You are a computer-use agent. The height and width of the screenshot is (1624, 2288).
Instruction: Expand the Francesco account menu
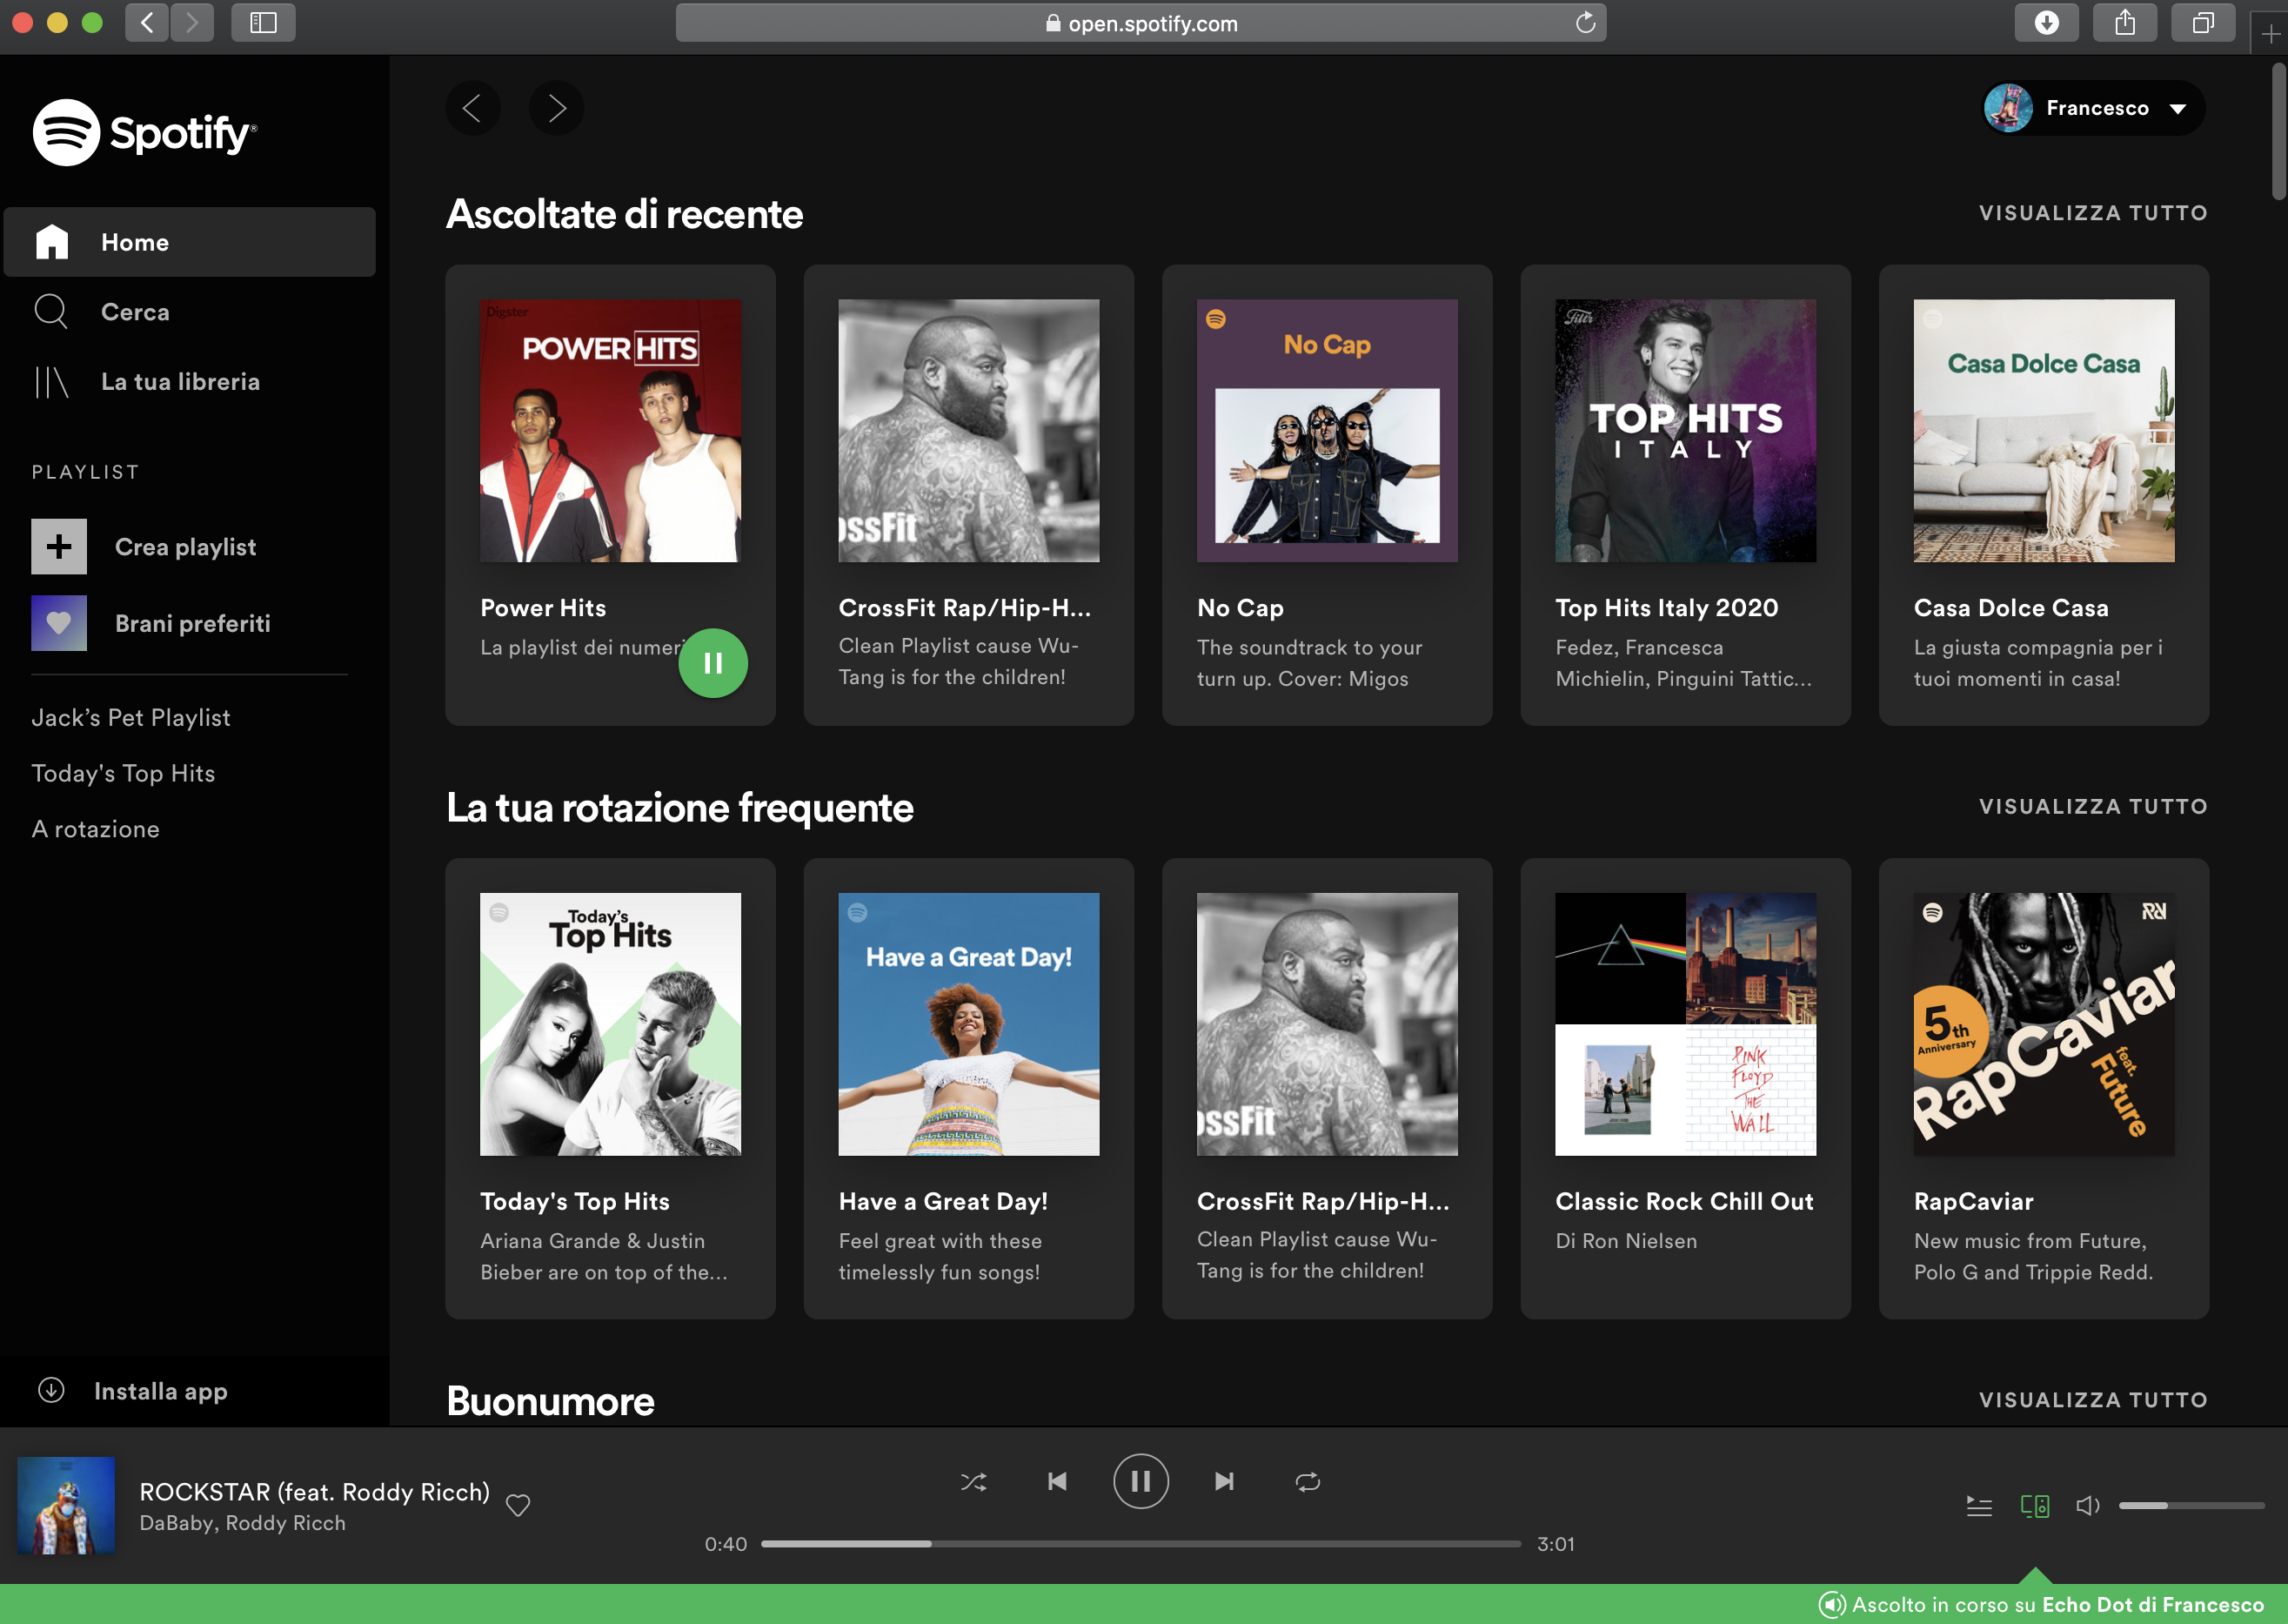(x=2094, y=108)
